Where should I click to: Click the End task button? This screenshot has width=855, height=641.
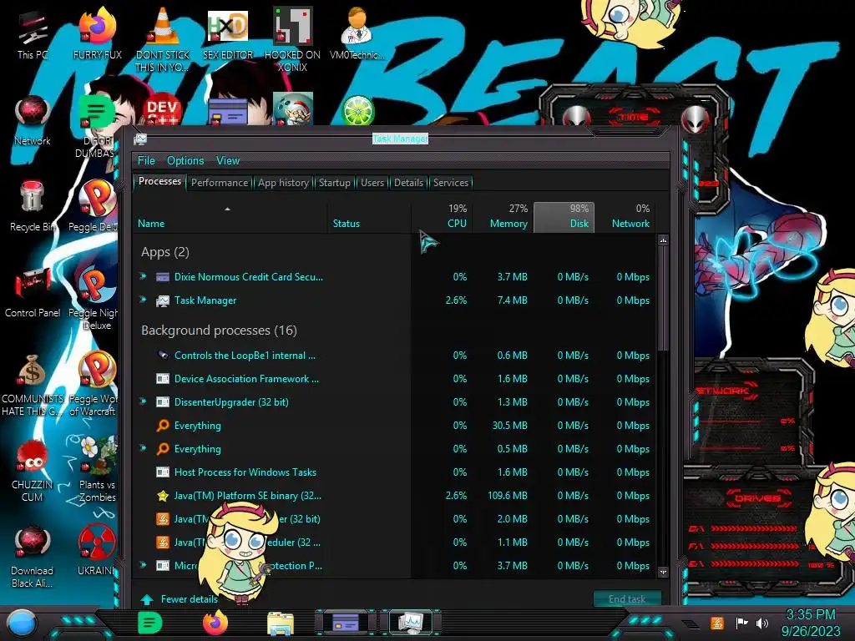627,599
